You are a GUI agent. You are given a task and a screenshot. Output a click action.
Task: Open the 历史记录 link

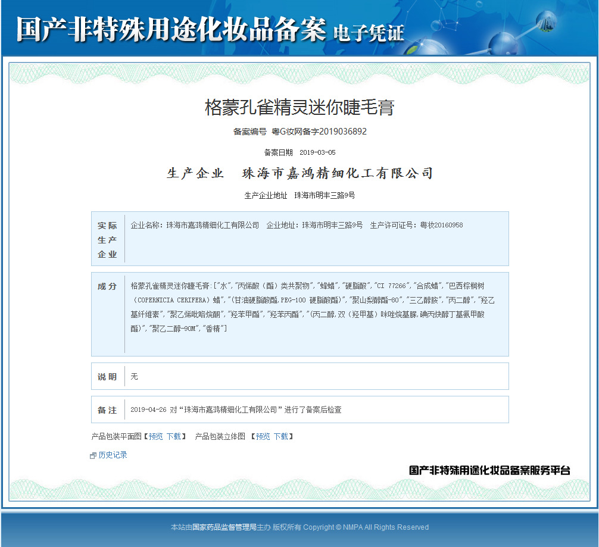pyautogui.click(x=113, y=455)
